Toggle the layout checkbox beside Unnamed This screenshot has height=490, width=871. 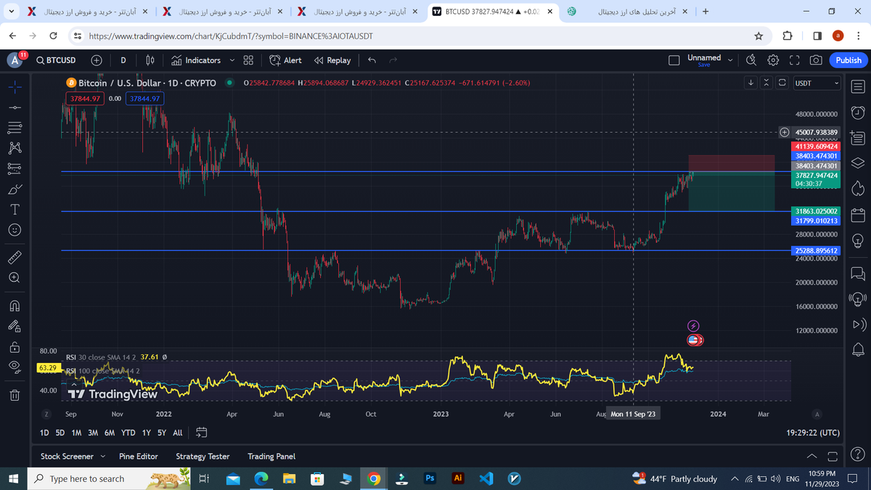click(674, 60)
